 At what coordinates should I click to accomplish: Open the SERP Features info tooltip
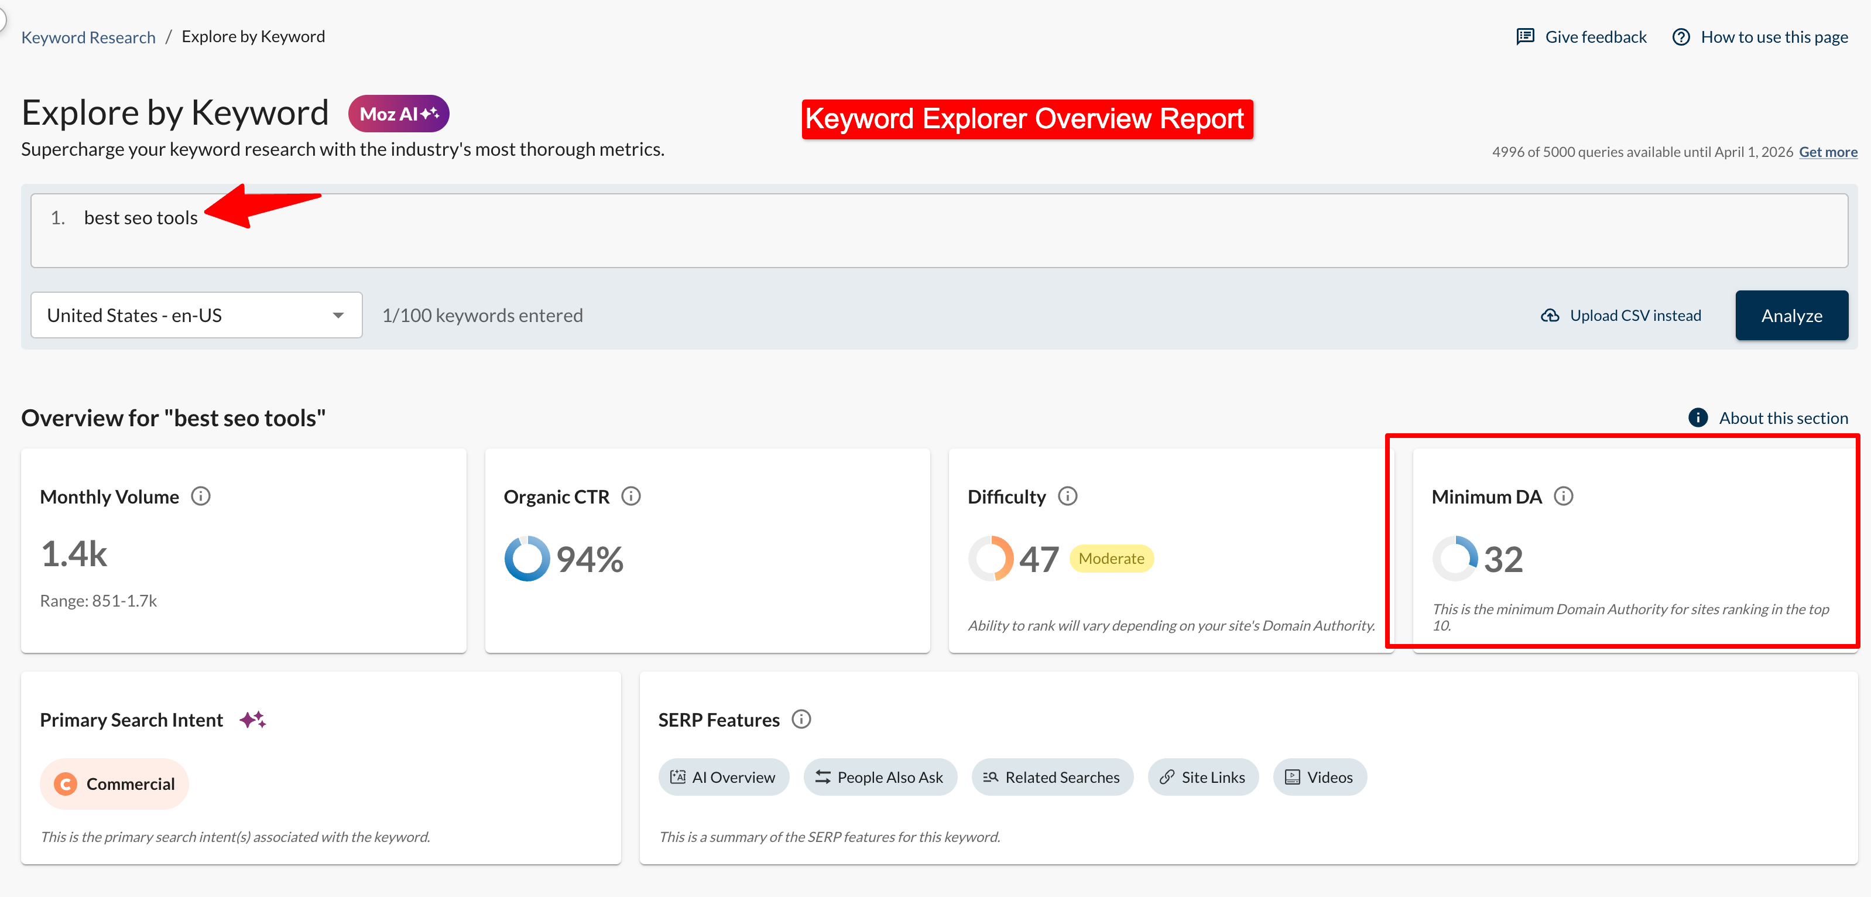(x=802, y=719)
